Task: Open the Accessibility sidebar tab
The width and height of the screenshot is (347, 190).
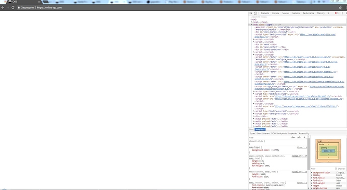Action: (x=304, y=133)
